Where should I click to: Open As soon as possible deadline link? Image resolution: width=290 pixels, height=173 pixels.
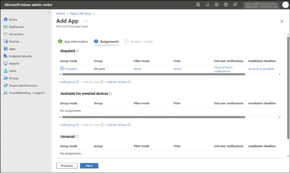pyautogui.click(x=261, y=69)
